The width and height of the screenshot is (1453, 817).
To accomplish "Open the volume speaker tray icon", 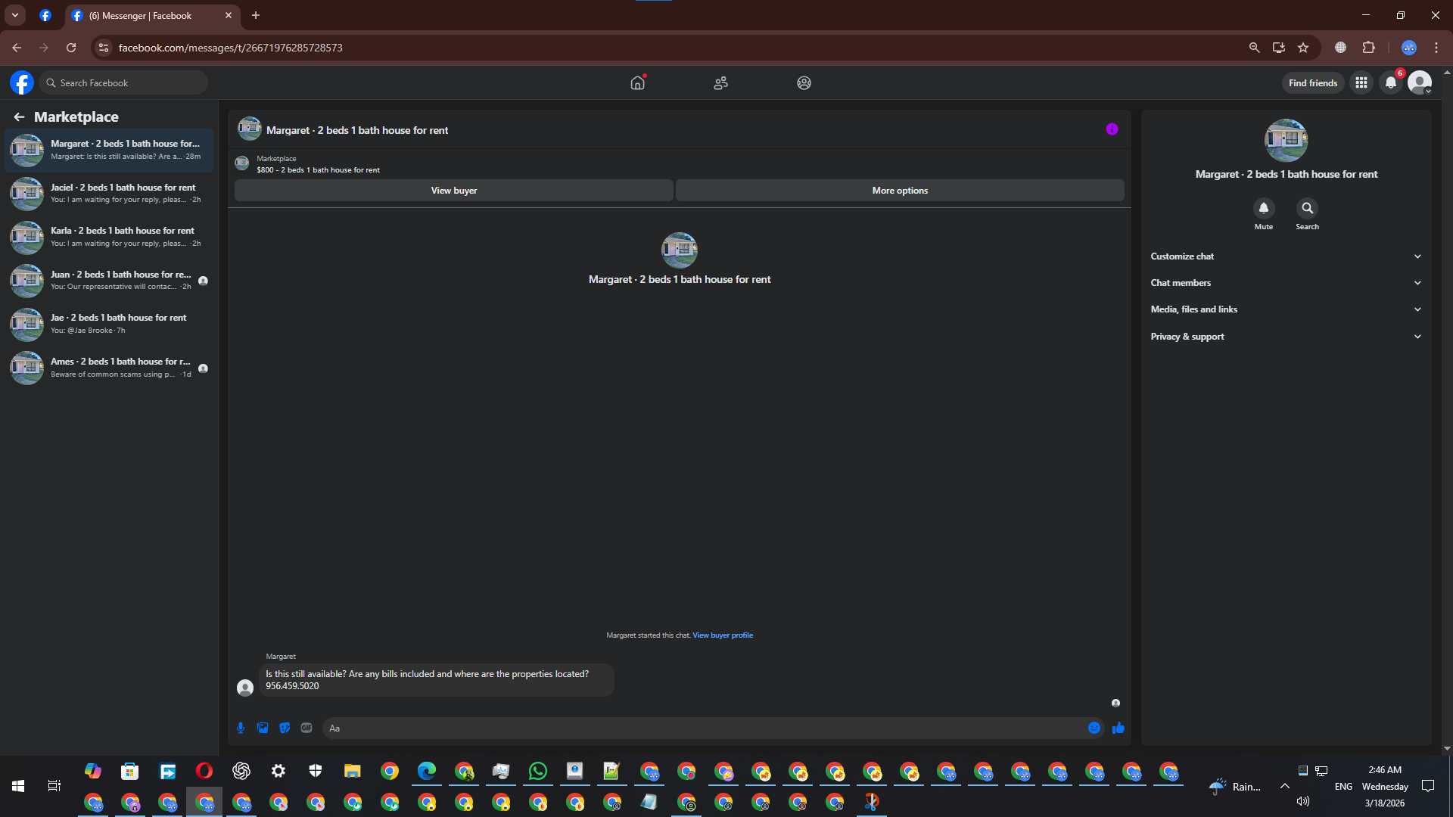I will [1302, 801].
